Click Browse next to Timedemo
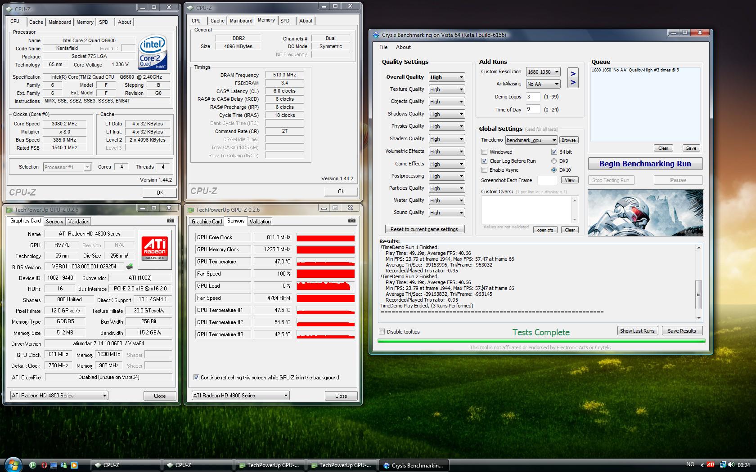The width and height of the screenshot is (756, 472). point(568,140)
